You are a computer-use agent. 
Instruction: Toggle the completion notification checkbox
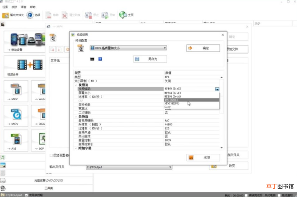point(279,195)
